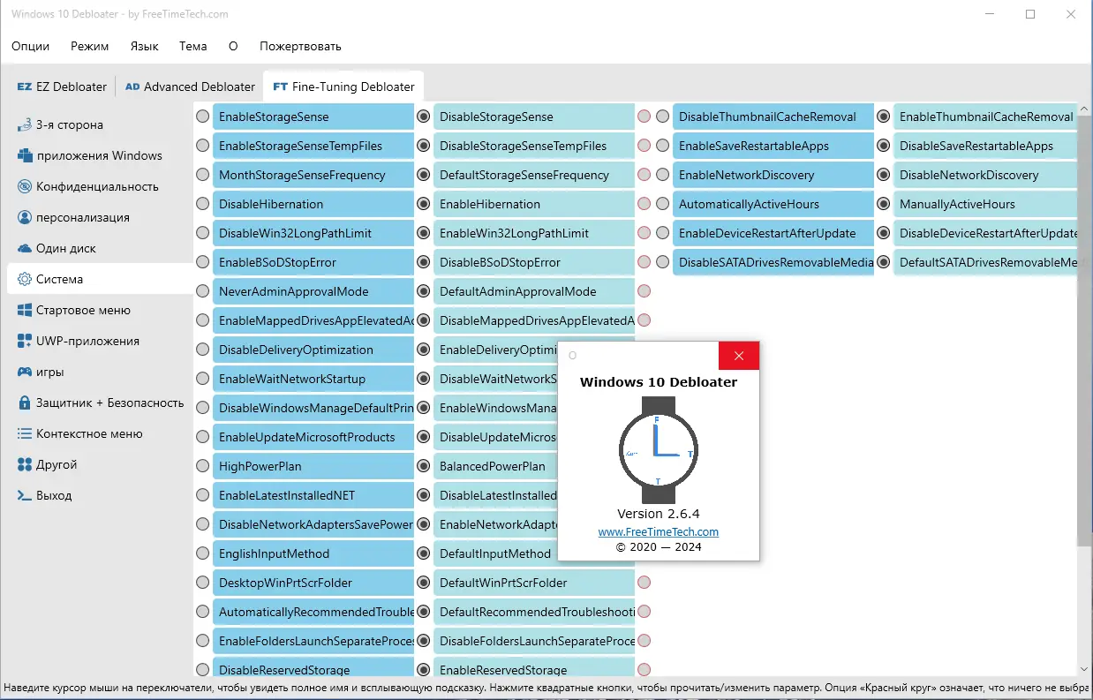Select the Другой category icon

click(25, 464)
